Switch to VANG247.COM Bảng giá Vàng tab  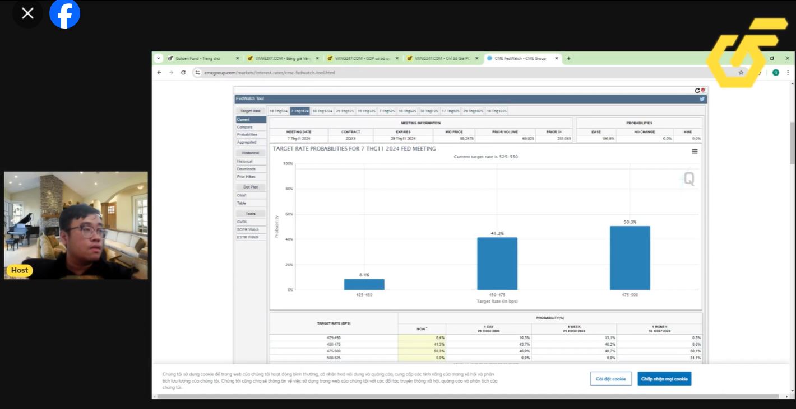pos(283,58)
